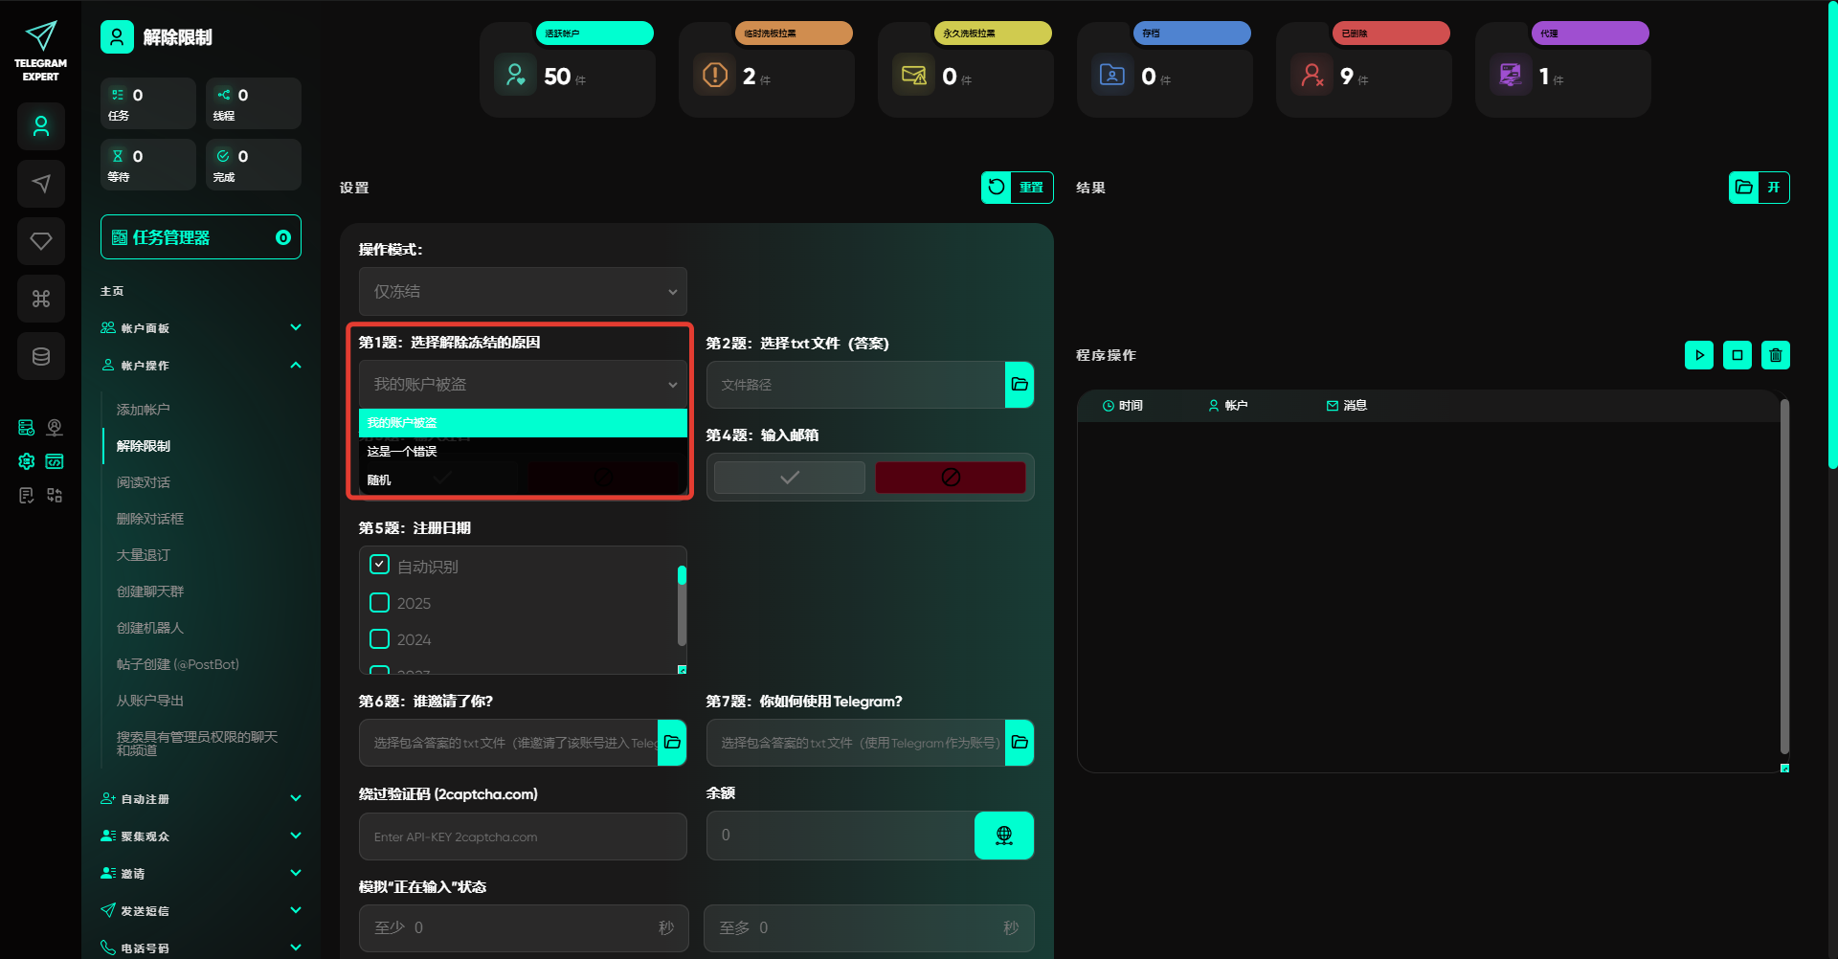1838x959 pixels.
Task: Toggle the 自动识别 checkbox
Action: (380, 566)
